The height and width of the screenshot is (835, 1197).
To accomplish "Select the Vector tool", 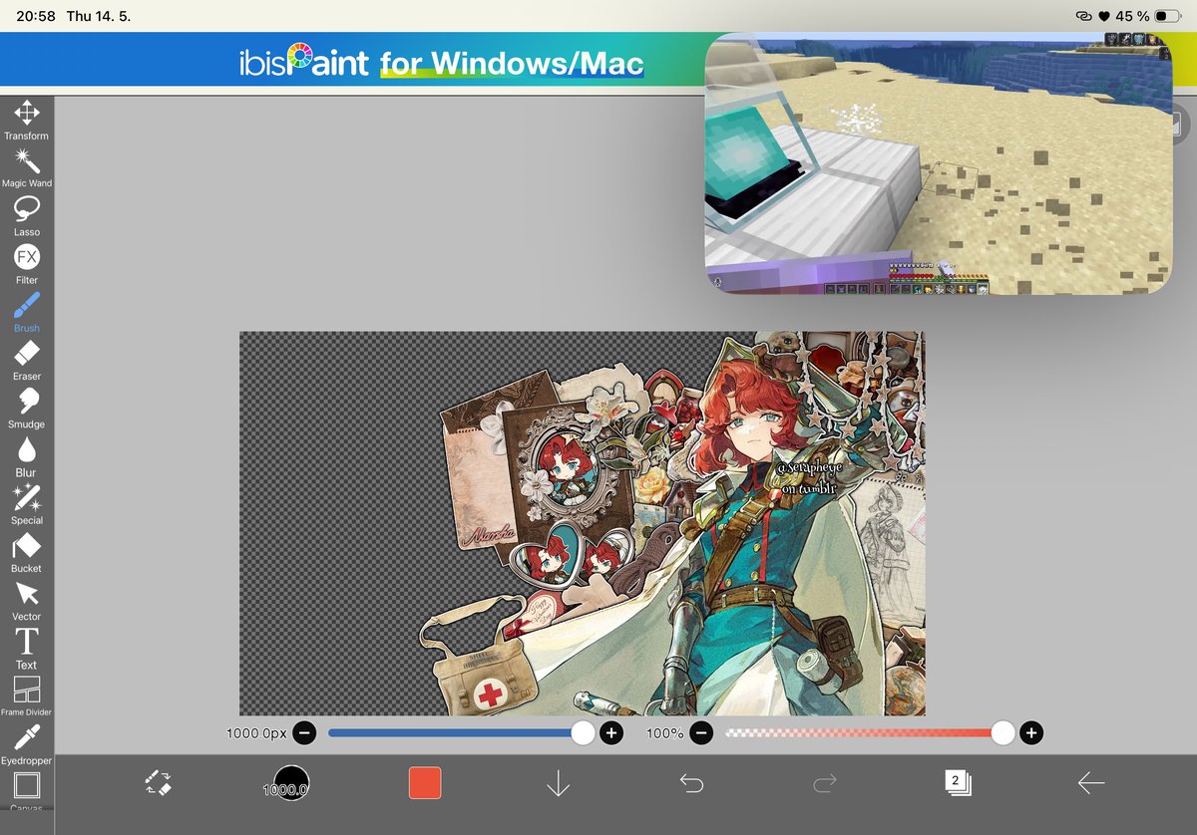I will tap(26, 600).
